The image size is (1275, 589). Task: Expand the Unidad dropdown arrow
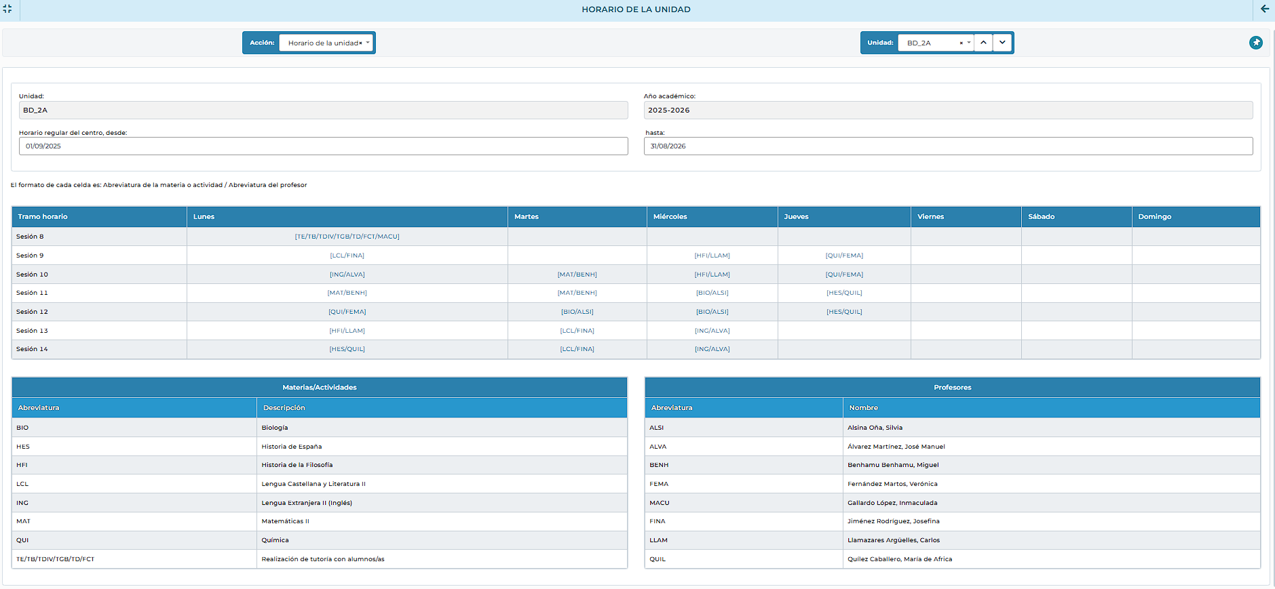point(969,43)
